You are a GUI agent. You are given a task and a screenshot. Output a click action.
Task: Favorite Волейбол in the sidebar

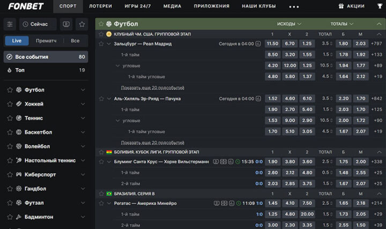(10, 146)
